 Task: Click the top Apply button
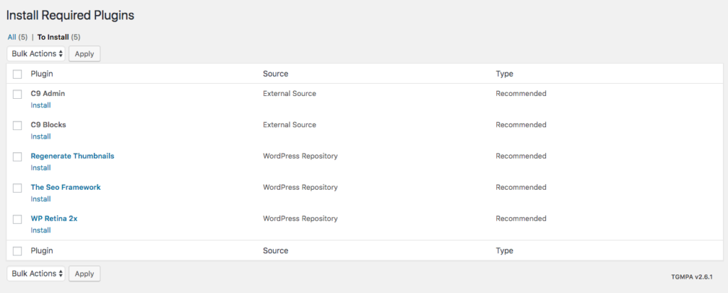pos(85,53)
